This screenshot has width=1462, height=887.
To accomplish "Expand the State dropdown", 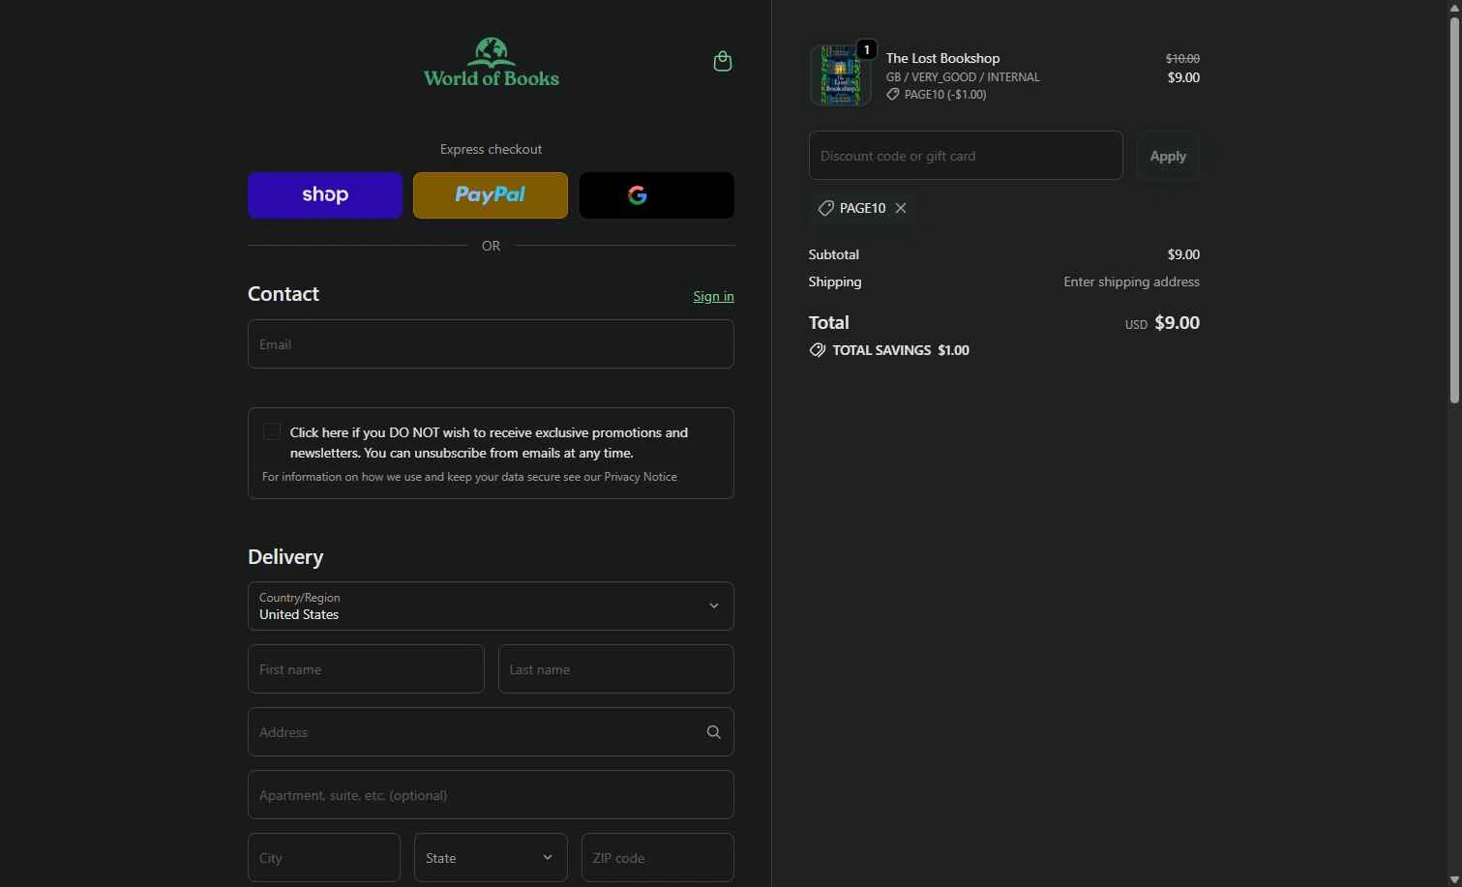I will pos(491,858).
